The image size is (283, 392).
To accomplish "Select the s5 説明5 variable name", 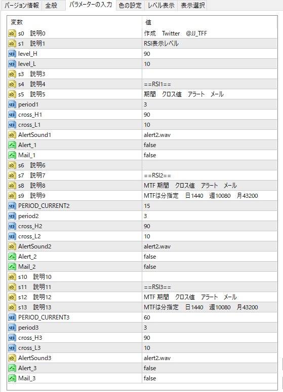I will point(32,94).
